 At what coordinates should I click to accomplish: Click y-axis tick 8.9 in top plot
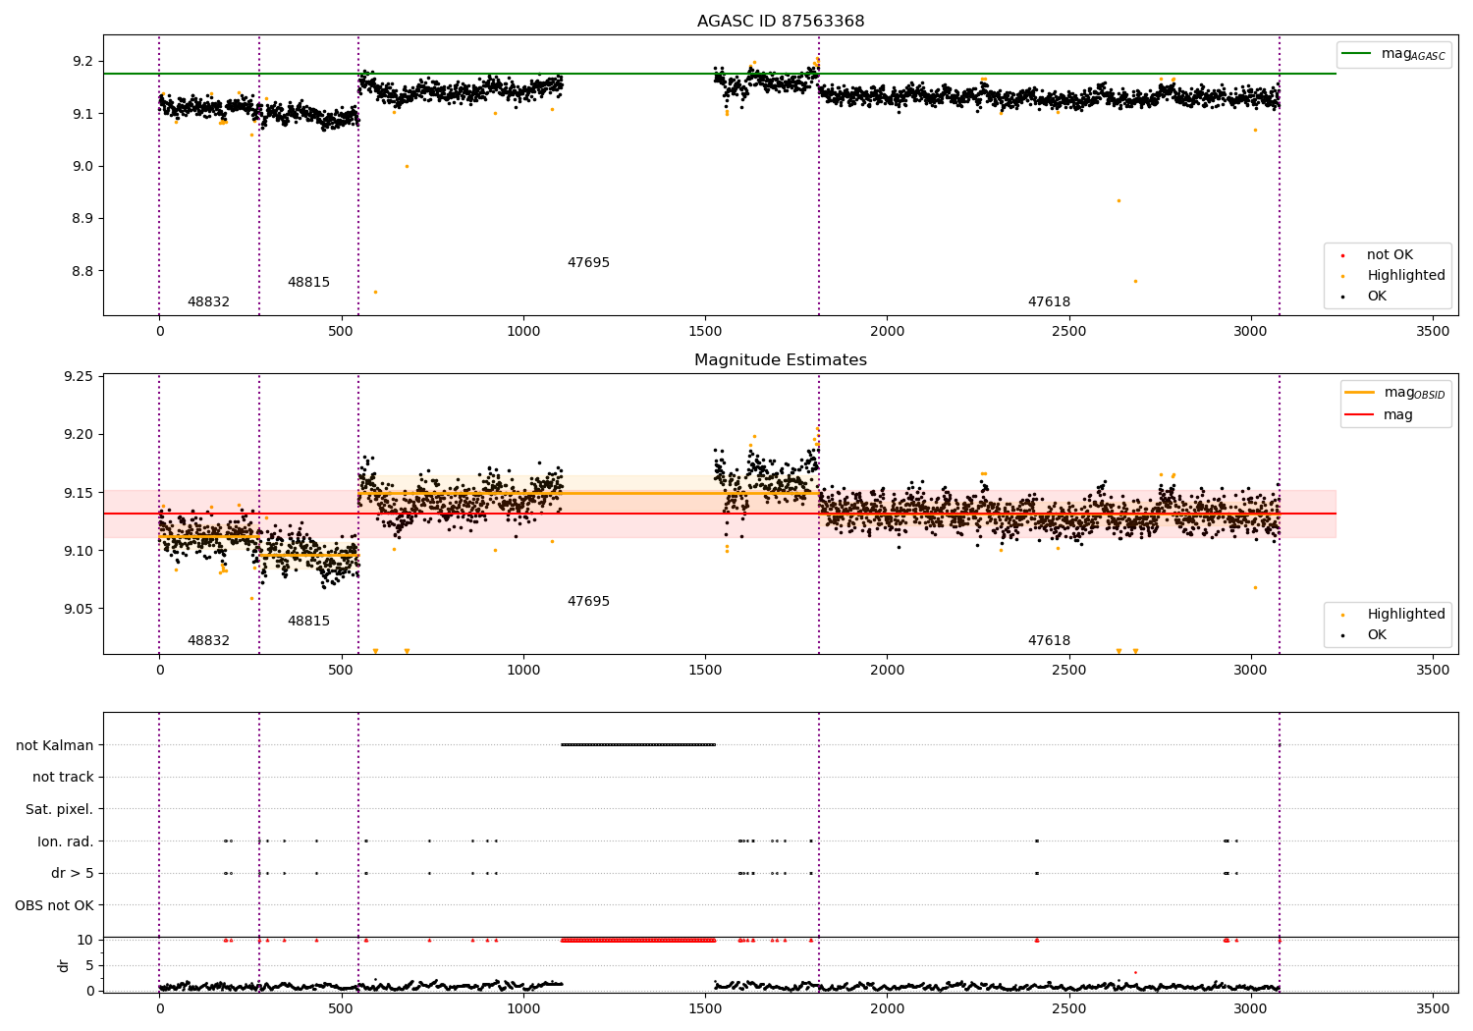82,219
